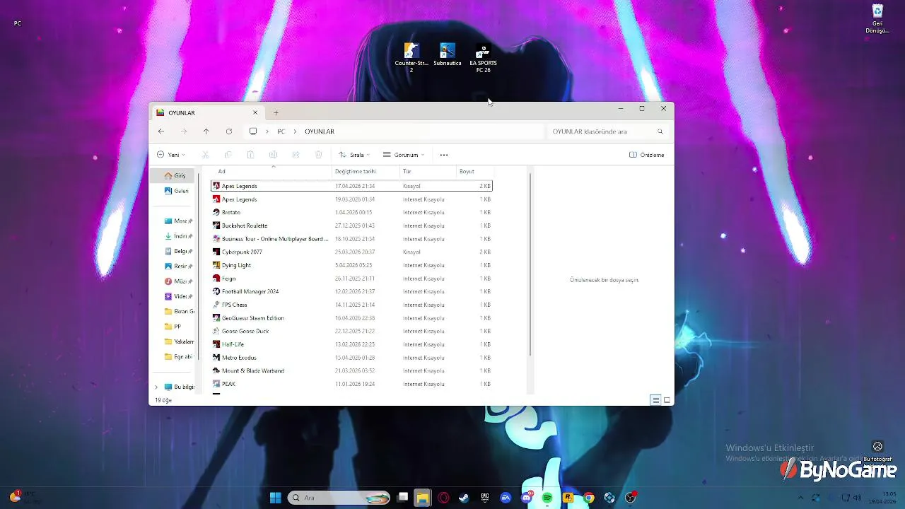Select the Half-Life shortcut
This screenshot has height=509, width=905.
coord(352,344)
